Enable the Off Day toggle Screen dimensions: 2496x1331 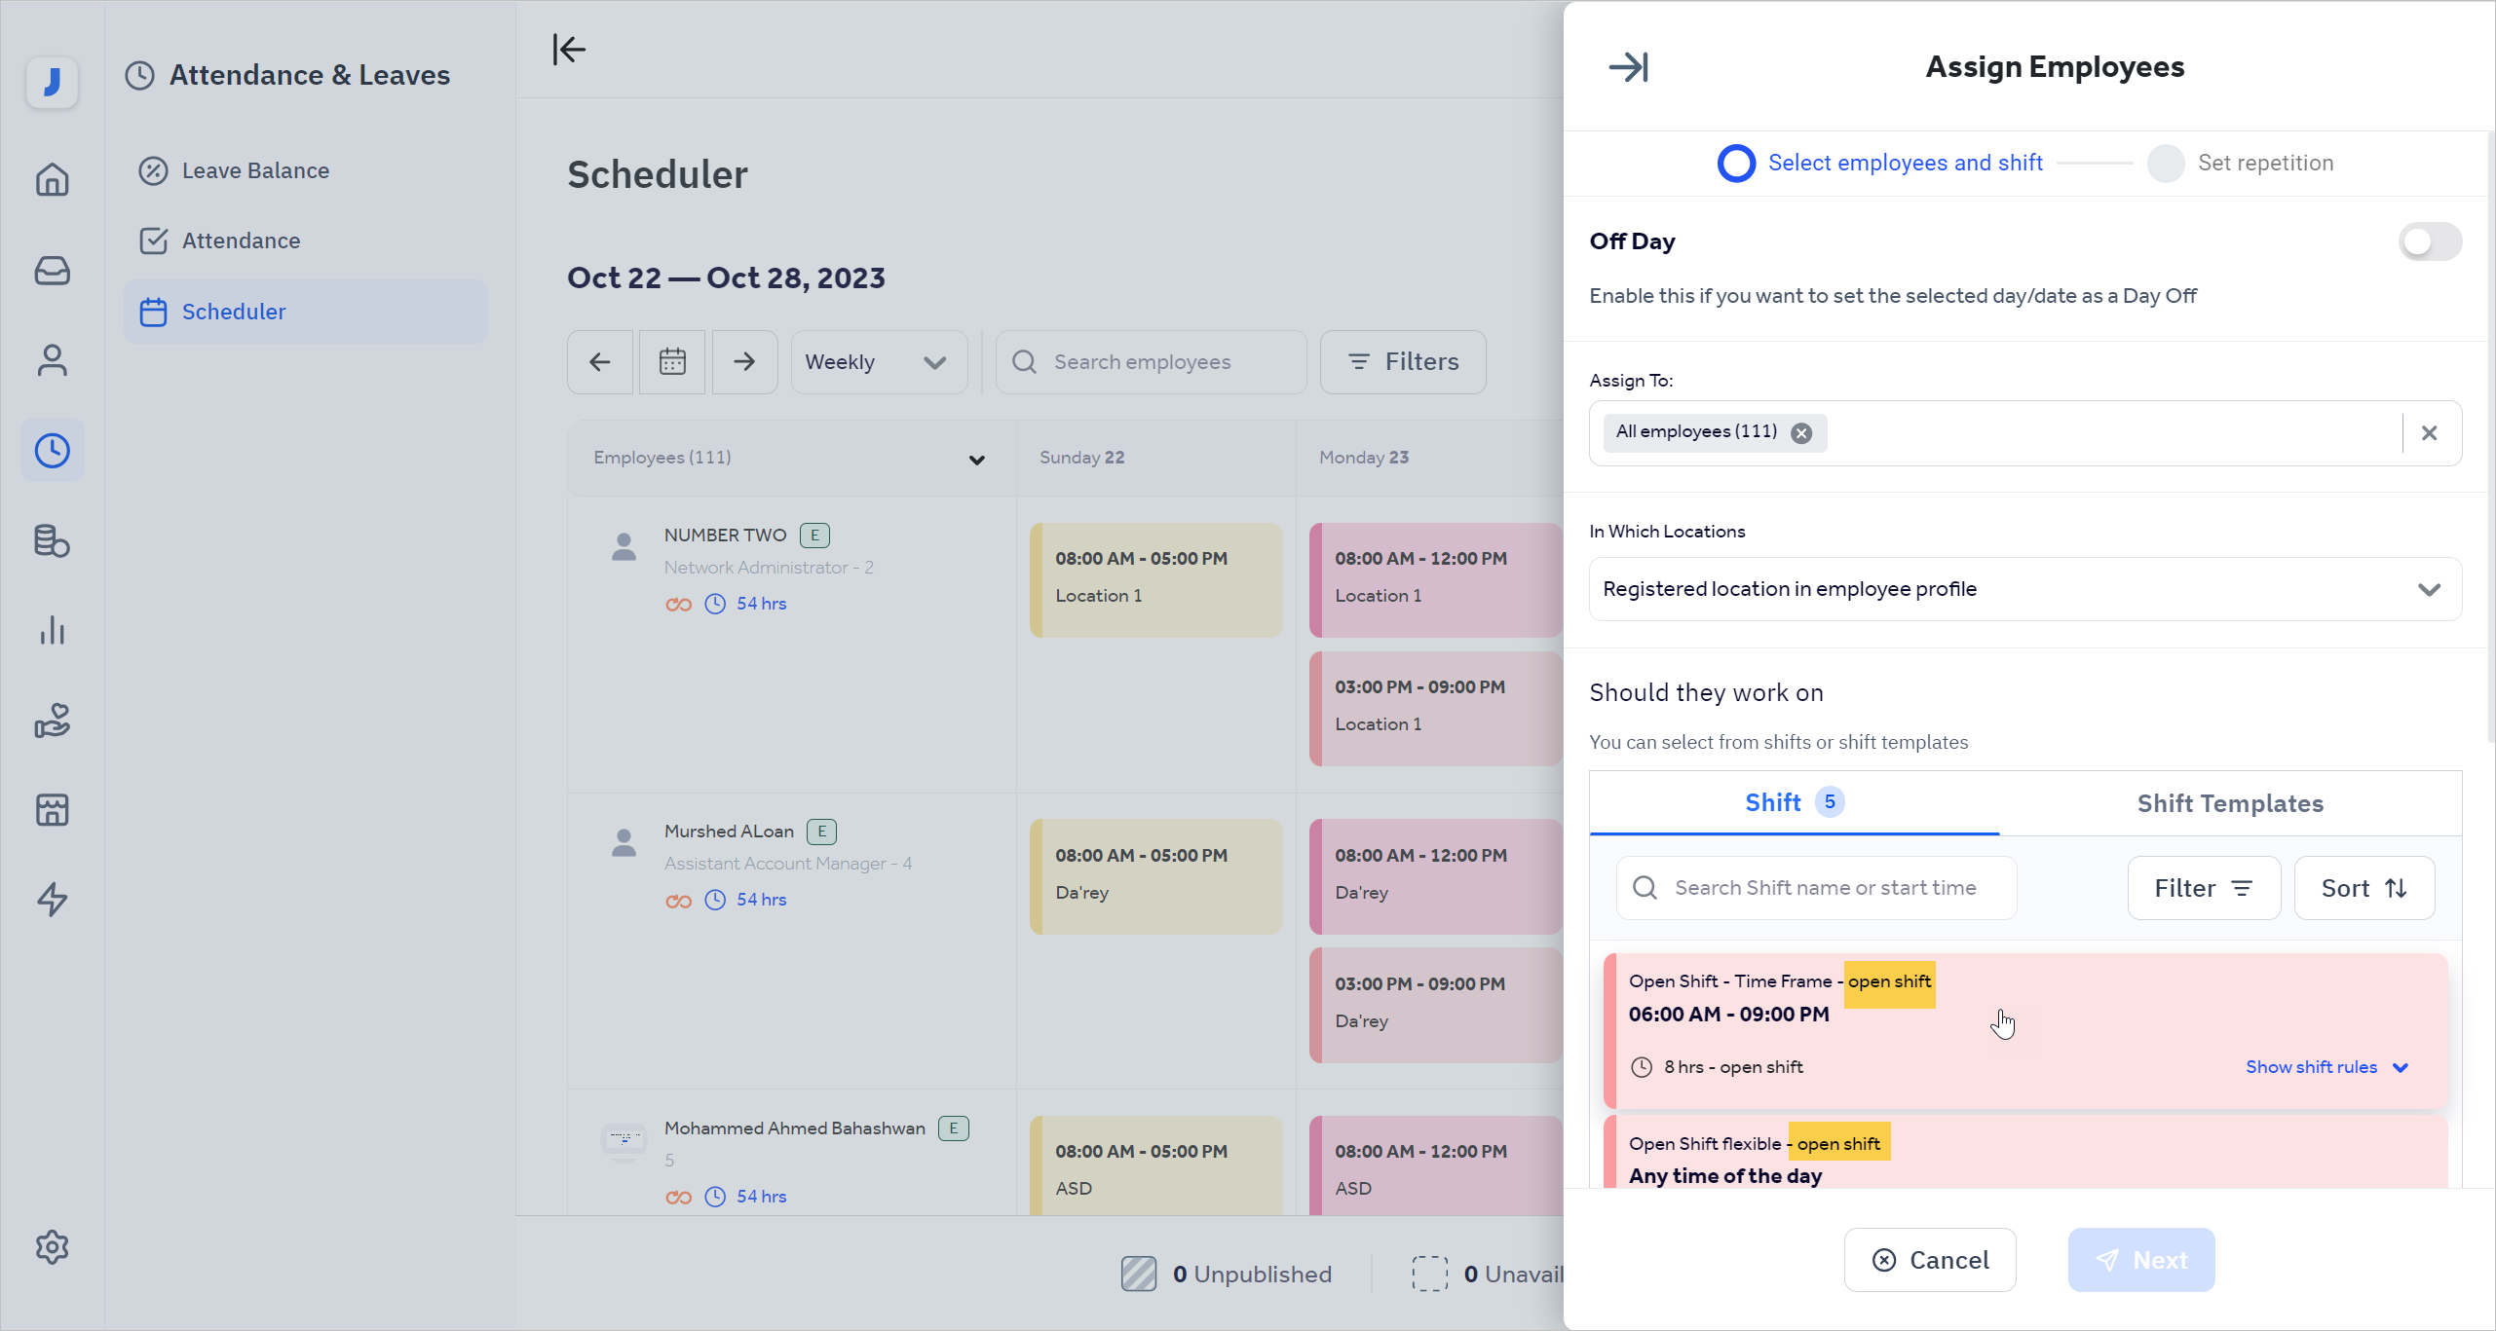[2430, 240]
